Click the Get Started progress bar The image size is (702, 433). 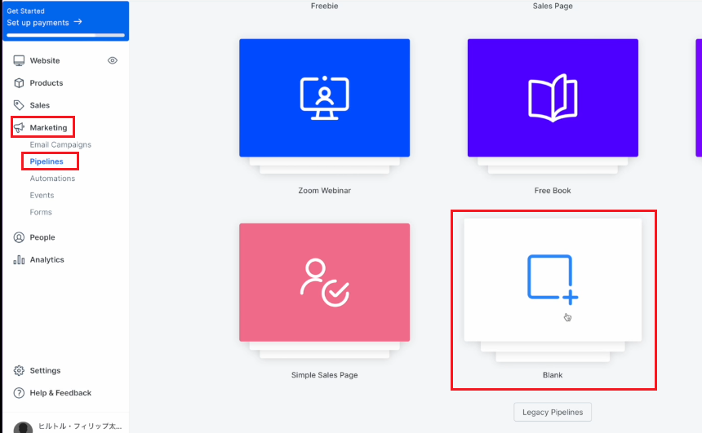(66, 35)
